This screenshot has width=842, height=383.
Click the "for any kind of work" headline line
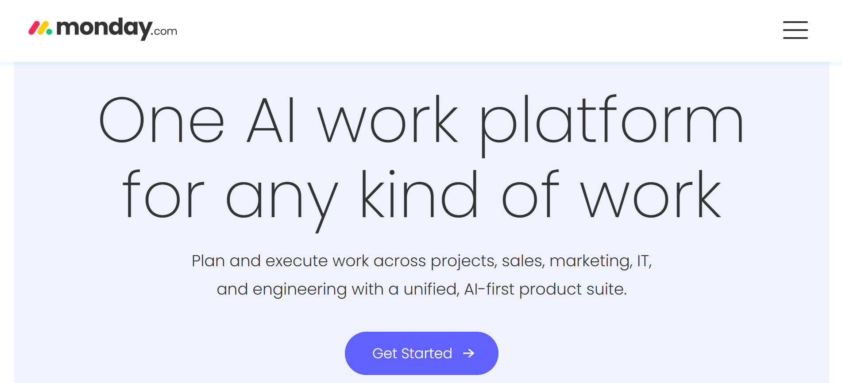(421, 195)
